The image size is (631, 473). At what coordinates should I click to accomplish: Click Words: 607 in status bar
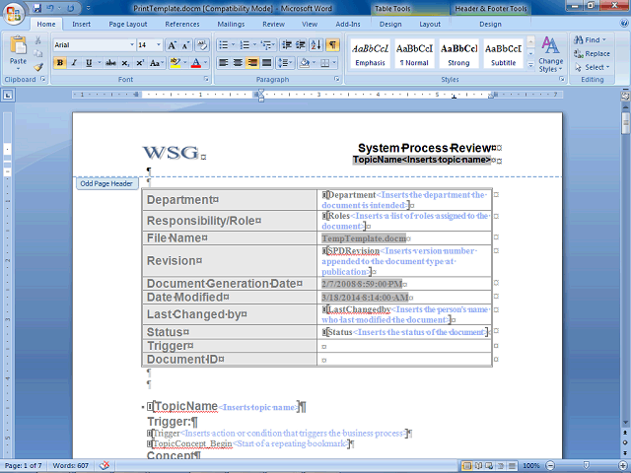(70, 466)
